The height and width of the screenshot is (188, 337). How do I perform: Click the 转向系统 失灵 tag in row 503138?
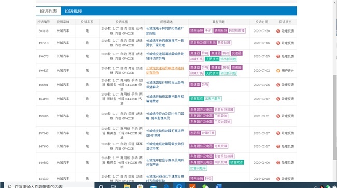201,30
